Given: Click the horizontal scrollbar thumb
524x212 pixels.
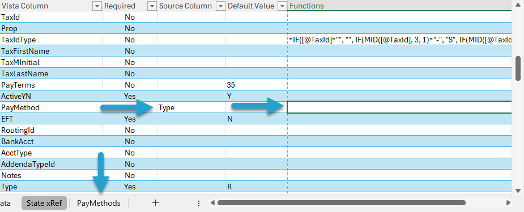Looking at the screenshot, I should (x=341, y=202).
